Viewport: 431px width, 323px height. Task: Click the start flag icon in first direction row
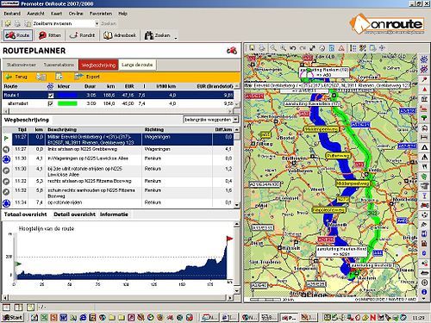tap(6, 139)
